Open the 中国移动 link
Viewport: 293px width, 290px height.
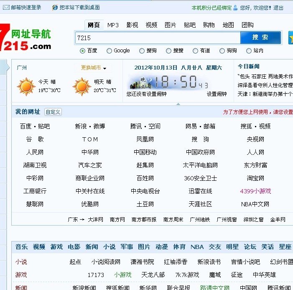(x=145, y=152)
